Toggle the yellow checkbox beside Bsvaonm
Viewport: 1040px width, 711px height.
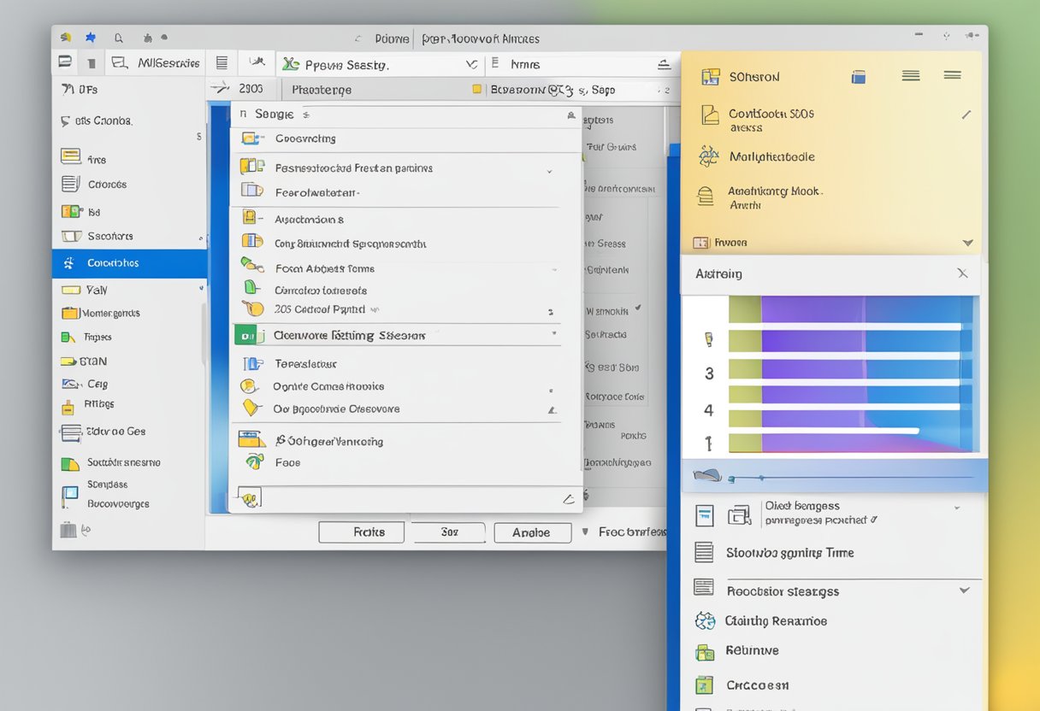[x=477, y=90]
